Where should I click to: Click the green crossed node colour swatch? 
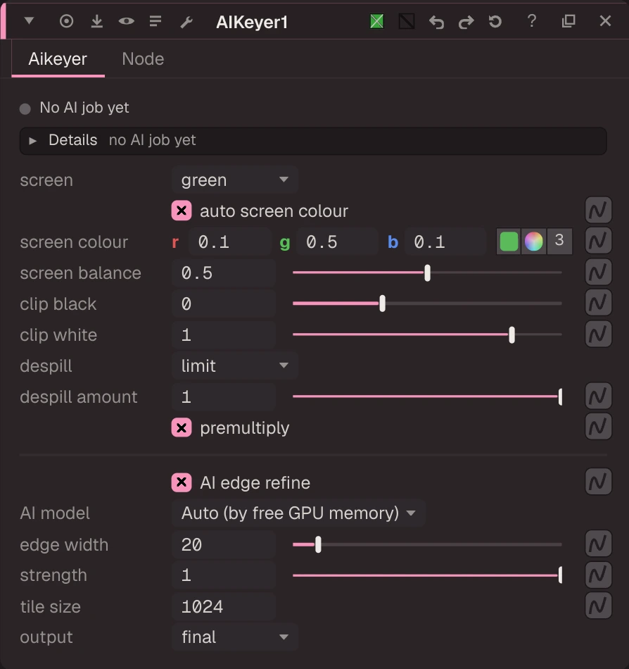pos(377,21)
